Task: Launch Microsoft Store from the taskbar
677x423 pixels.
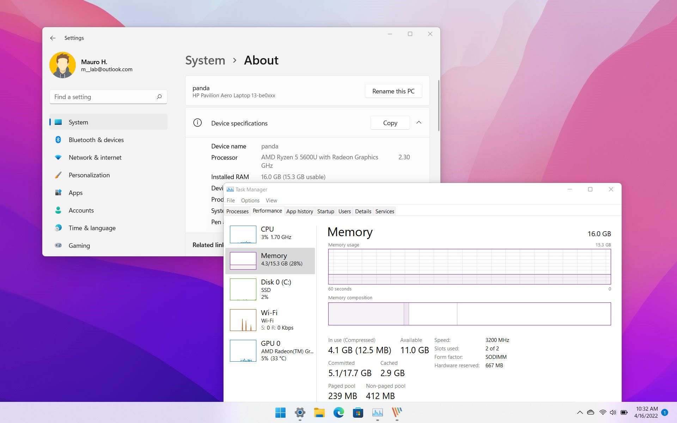Action: (358, 413)
